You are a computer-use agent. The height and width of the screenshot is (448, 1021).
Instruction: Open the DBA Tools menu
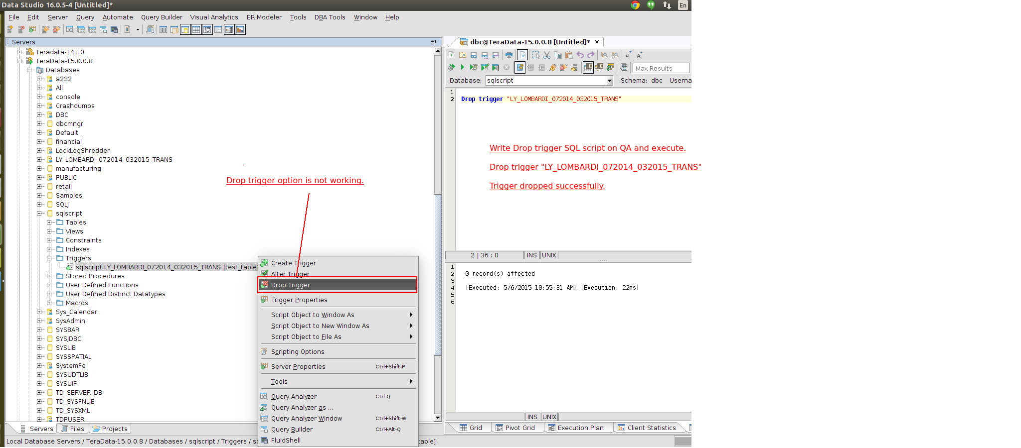pos(330,17)
